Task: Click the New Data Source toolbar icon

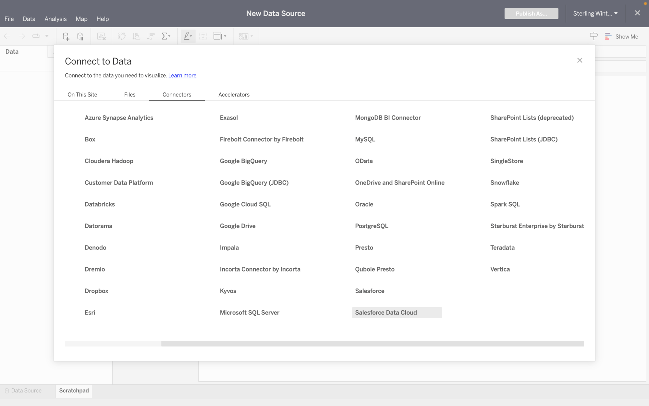Action: point(66,36)
